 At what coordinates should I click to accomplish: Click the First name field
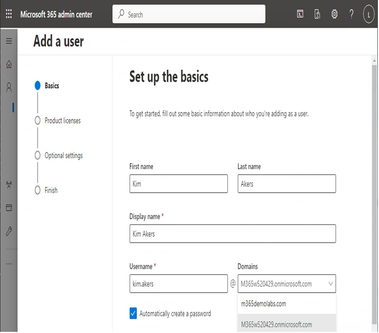[179, 184]
